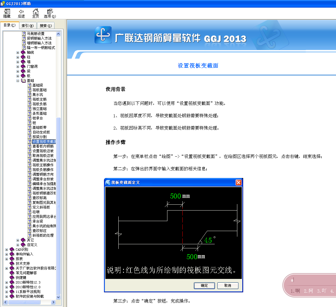Click the book icon beside 11系新平法规则
This screenshot has width=336, height=307.
12,292
